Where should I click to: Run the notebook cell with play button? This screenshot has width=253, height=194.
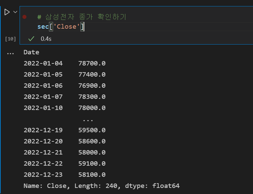point(7,12)
